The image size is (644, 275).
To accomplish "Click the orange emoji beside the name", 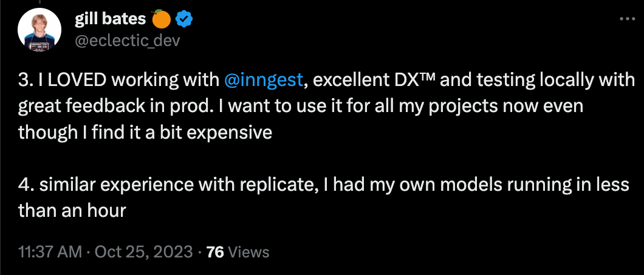I will click(161, 20).
